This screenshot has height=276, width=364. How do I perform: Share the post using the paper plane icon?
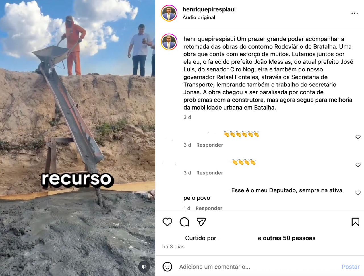tap(201, 222)
